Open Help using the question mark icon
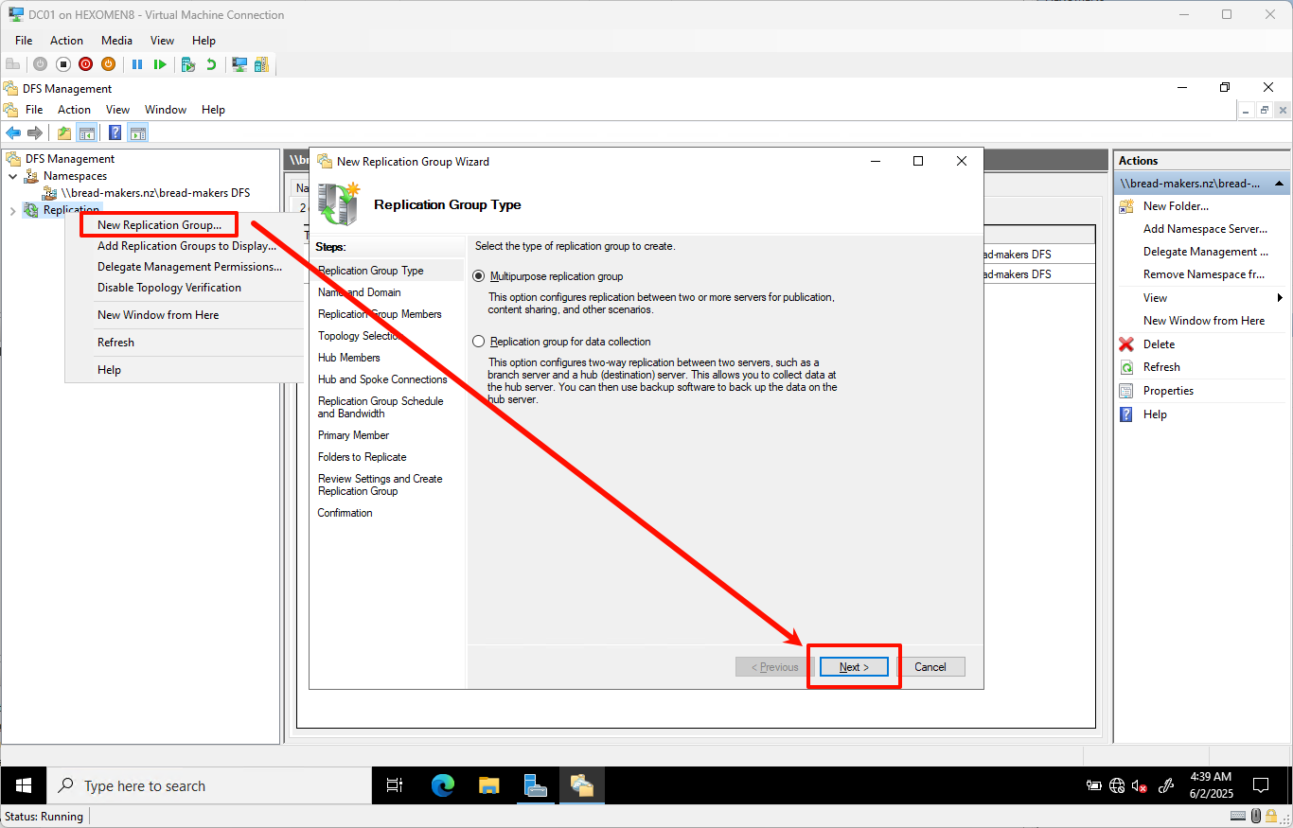Screen dimensions: 1293x828 click(115, 132)
